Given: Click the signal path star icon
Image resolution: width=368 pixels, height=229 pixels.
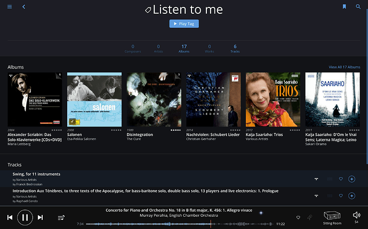Looking at the screenshot, I should point(261,213).
